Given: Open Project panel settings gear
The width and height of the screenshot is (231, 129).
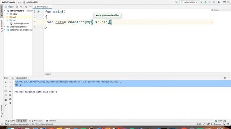Looking at the screenshot, I should [26, 7].
